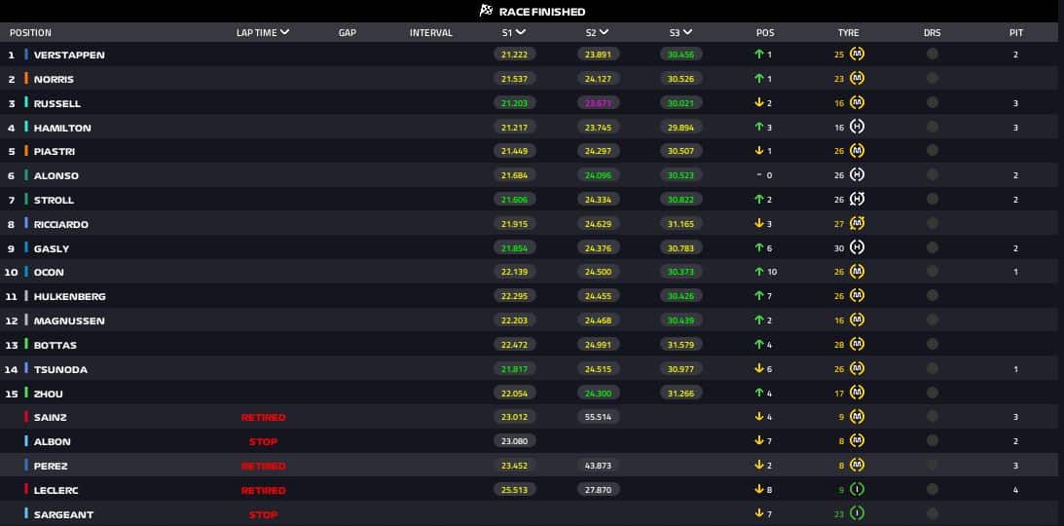Image resolution: width=1064 pixels, height=526 pixels.
Task: Click Tsunoda's medium tyre icon
Action: click(x=857, y=368)
